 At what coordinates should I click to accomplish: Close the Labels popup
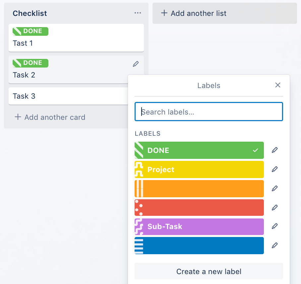[x=278, y=85]
